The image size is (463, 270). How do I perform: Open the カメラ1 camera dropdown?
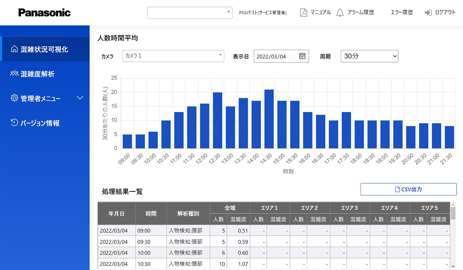[173, 56]
